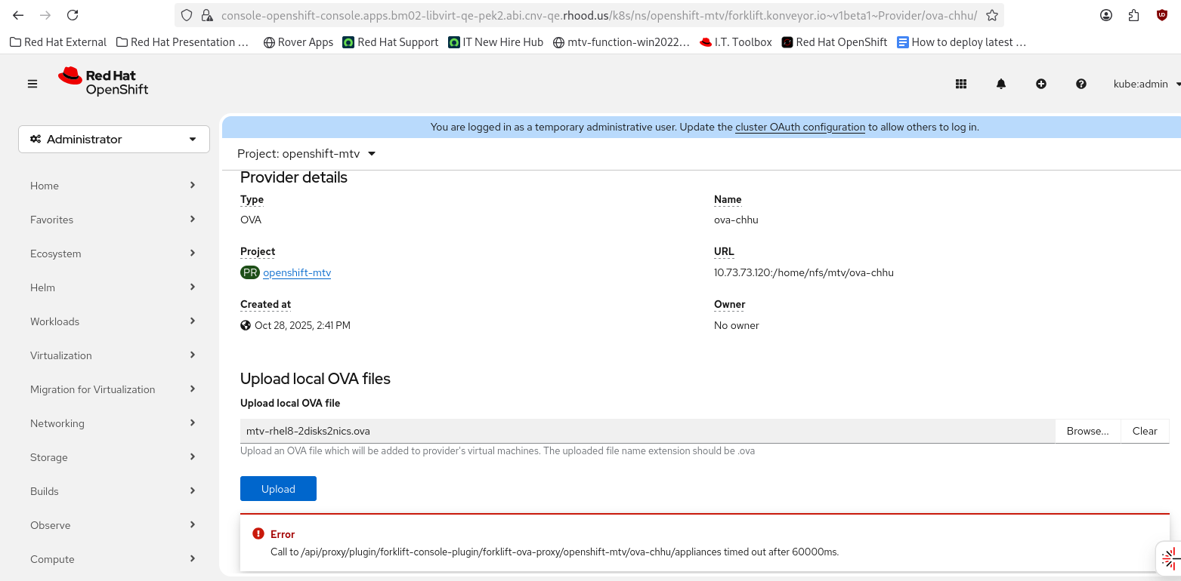Open the Red Hat External bookmark folder
The height and width of the screenshot is (581, 1181).
[58, 42]
